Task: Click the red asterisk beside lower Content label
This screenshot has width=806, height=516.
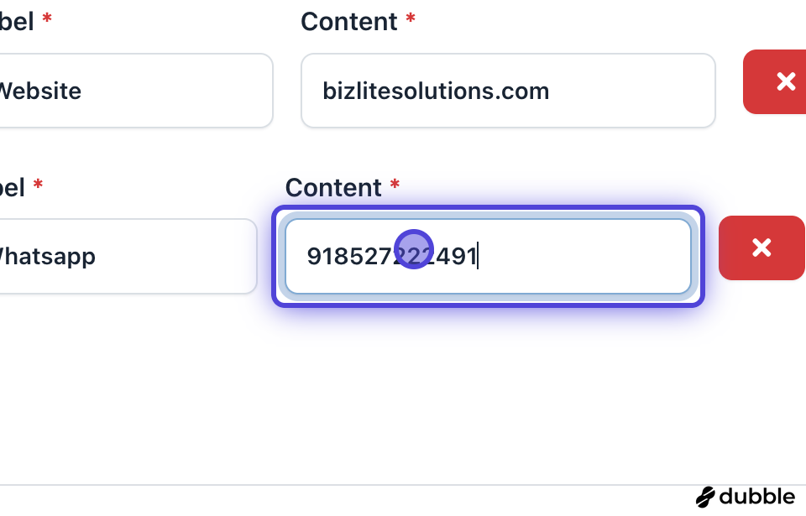Action: (x=395, y=185)
